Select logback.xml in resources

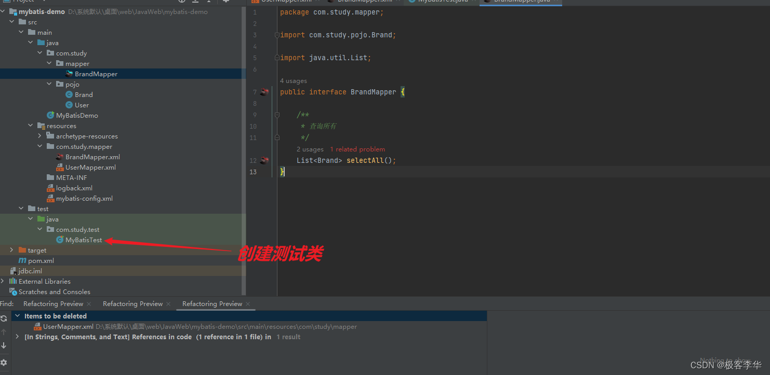click(x=74, y=188)
